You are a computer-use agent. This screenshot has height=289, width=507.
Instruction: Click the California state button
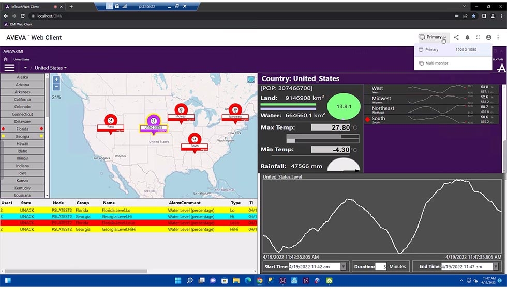[22, 99]
